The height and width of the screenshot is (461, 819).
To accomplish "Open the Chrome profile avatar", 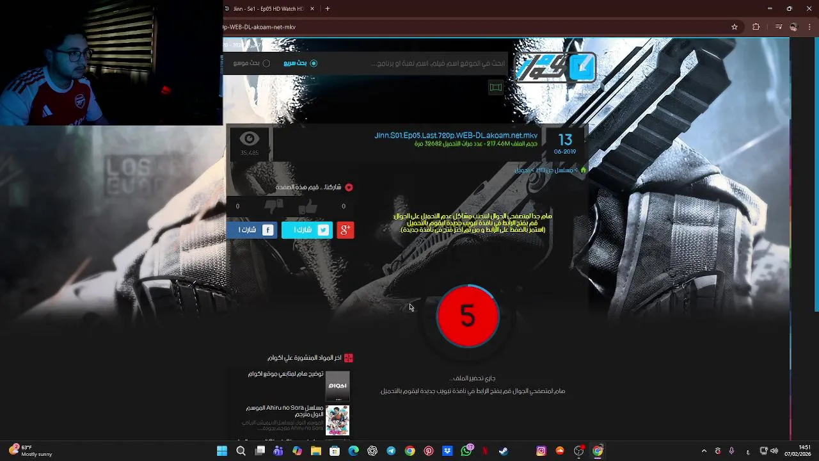I will point(794,27).
